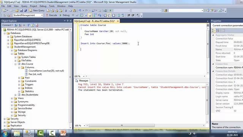Toggle Categorized view in Properties panel
The height and width of the screenshot is (137, 243).
pyautogui.click(x=213, y=30)
